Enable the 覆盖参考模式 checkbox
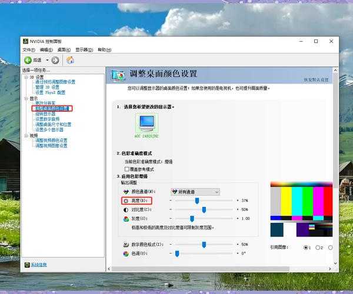The width and height of the screenshot is (353, 294). pos(126,169)
